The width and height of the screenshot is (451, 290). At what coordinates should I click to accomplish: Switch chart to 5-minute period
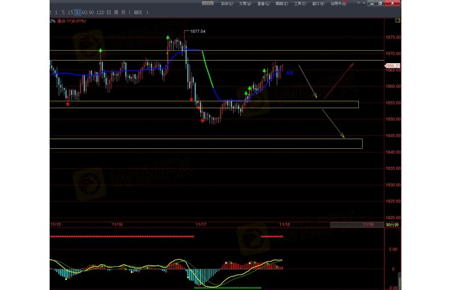coord(64,12)
